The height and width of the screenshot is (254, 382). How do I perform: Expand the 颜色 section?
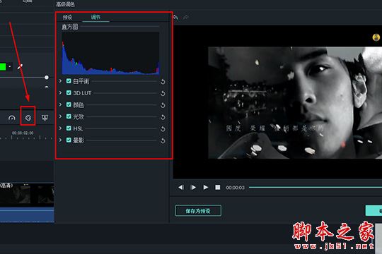pyautogui.click(x=60, y=104)
